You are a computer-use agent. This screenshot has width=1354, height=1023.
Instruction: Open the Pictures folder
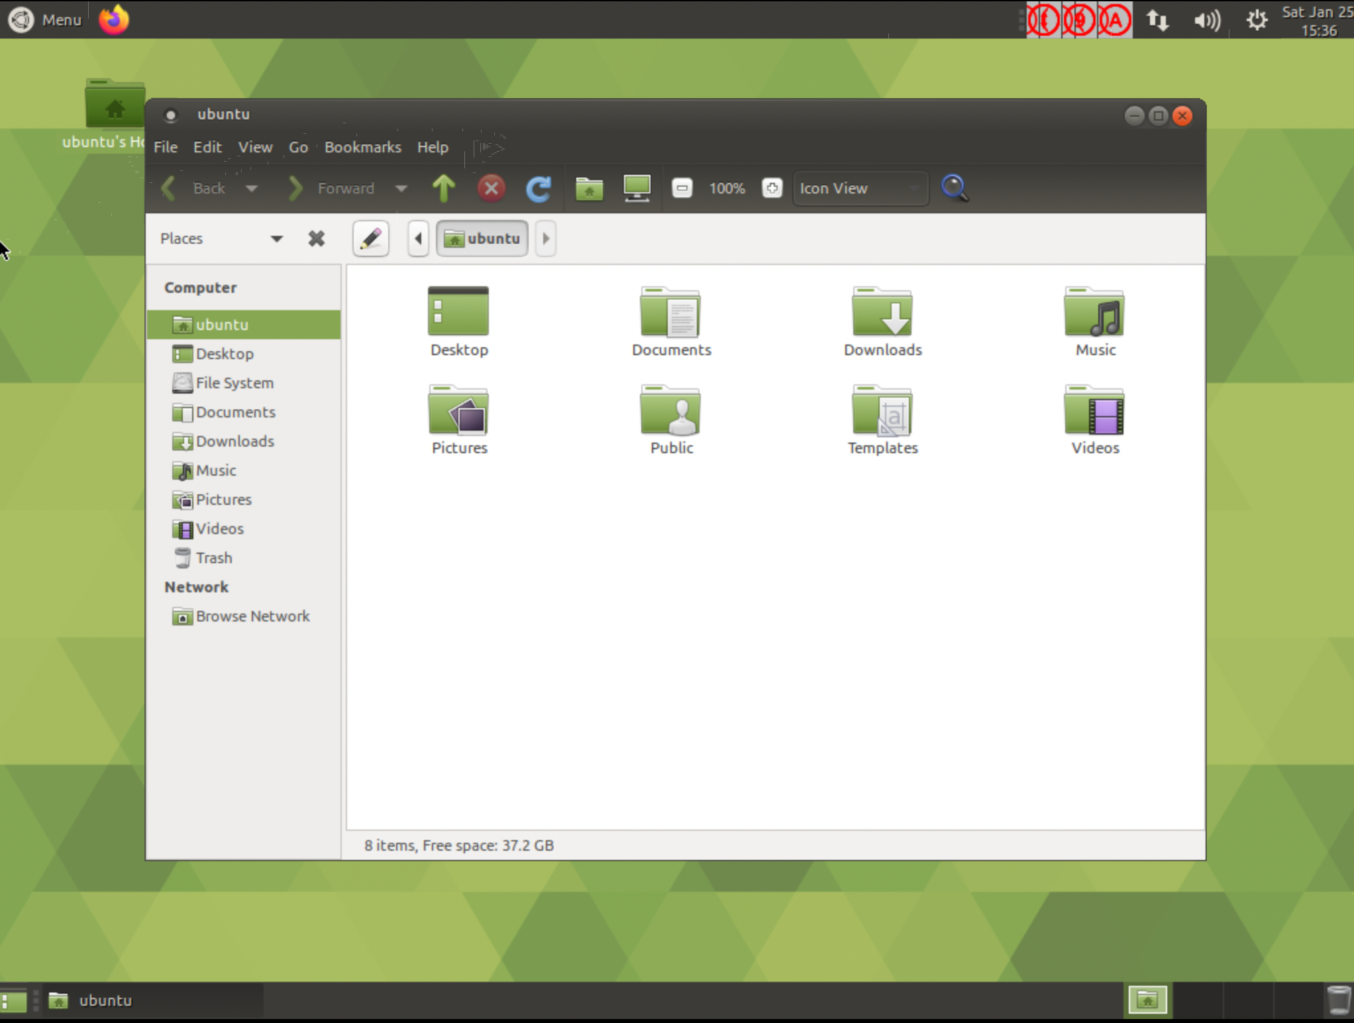[x=458, y=418]
